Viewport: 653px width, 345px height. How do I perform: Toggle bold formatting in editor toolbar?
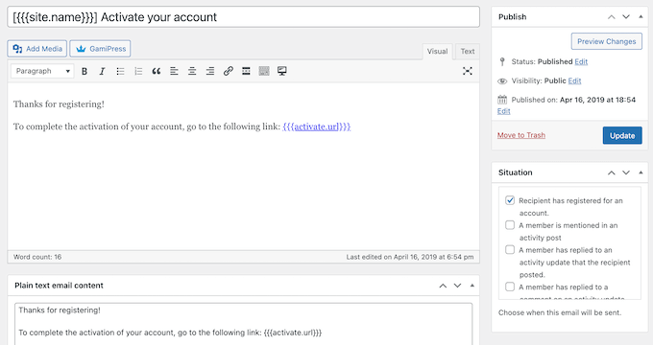(x=85, y=71)
